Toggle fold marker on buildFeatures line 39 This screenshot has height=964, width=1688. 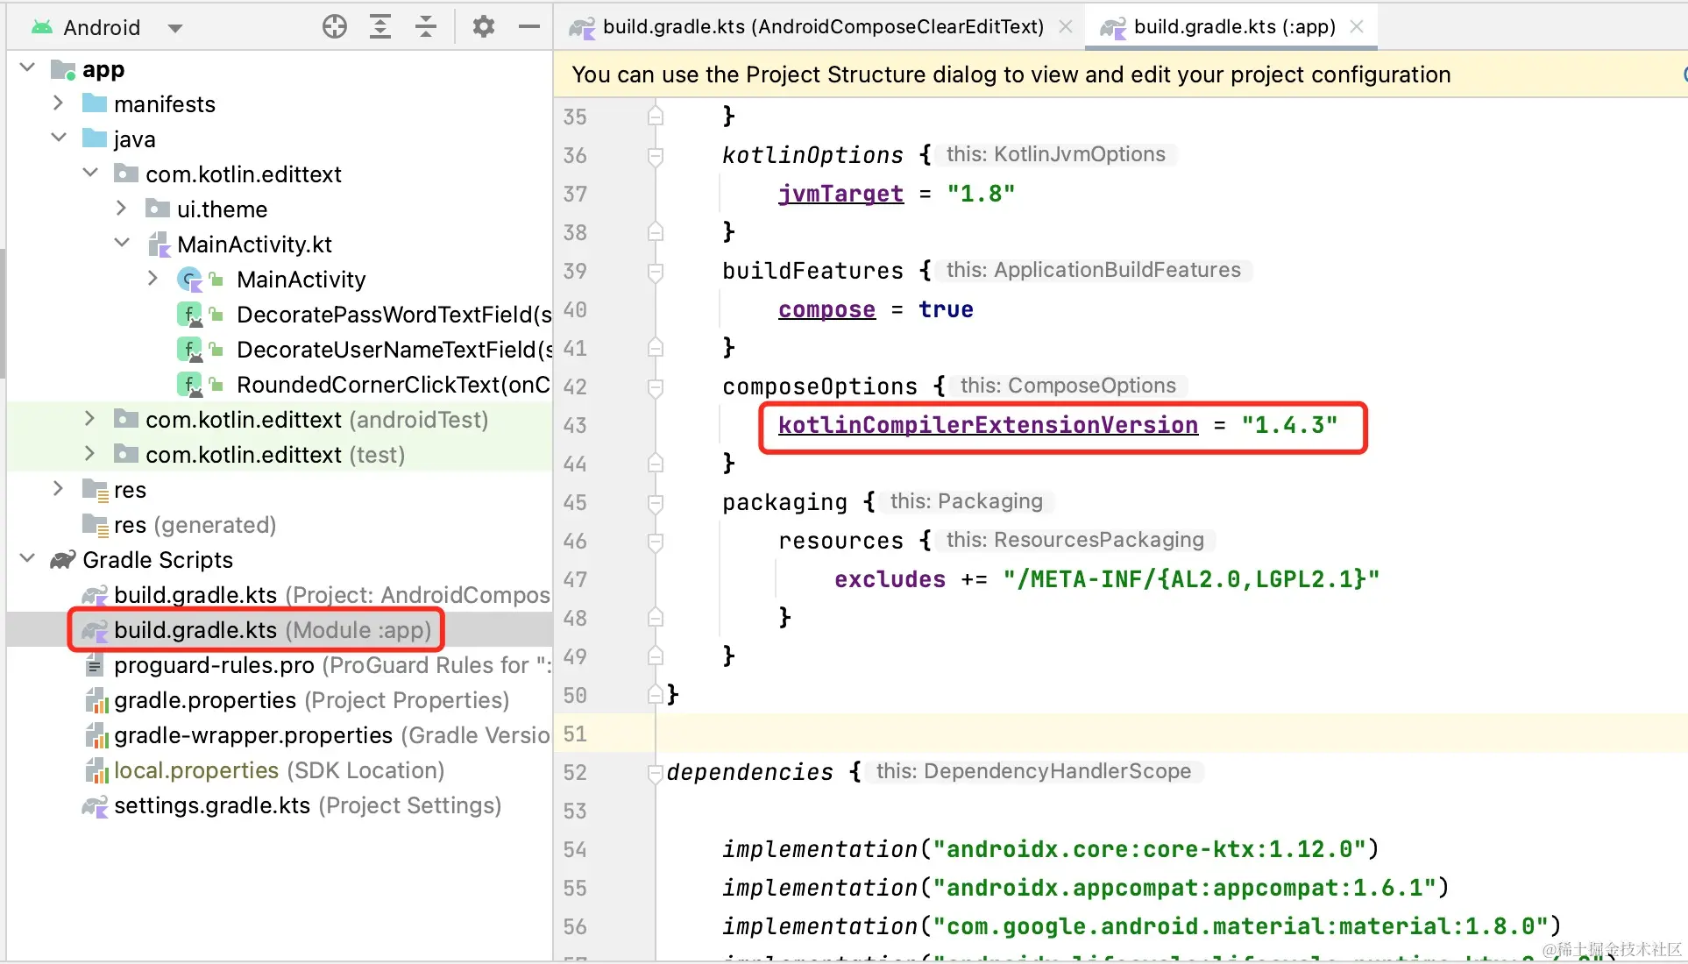(x=655, y=272)
